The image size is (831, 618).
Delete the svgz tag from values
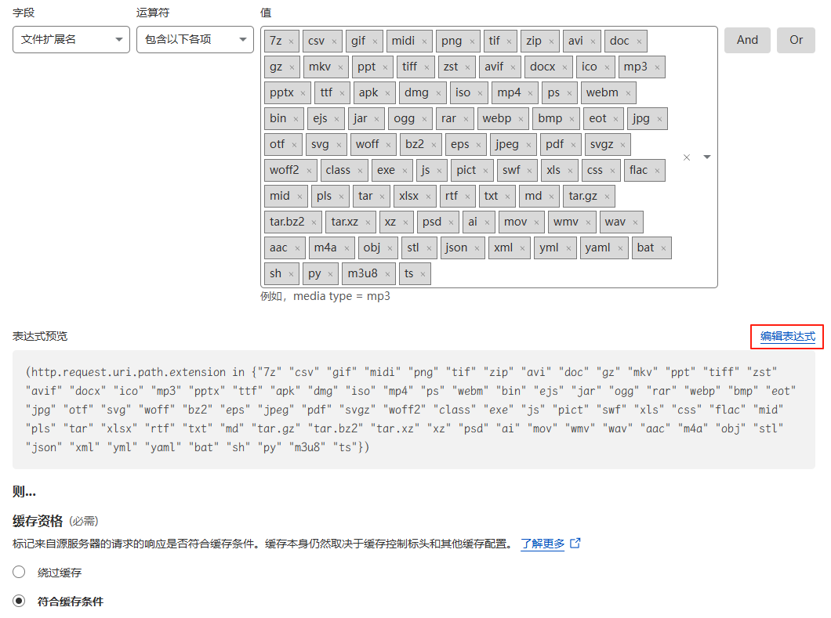click(x=622, y=145)
